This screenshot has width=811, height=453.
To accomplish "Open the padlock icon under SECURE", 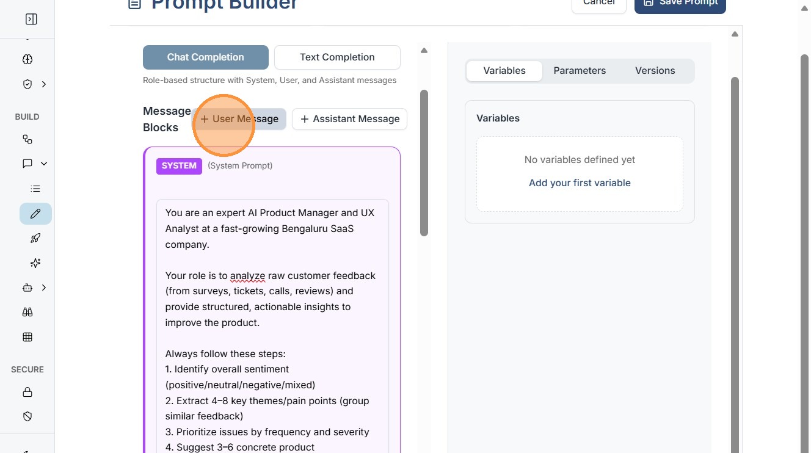I will 27,392.
